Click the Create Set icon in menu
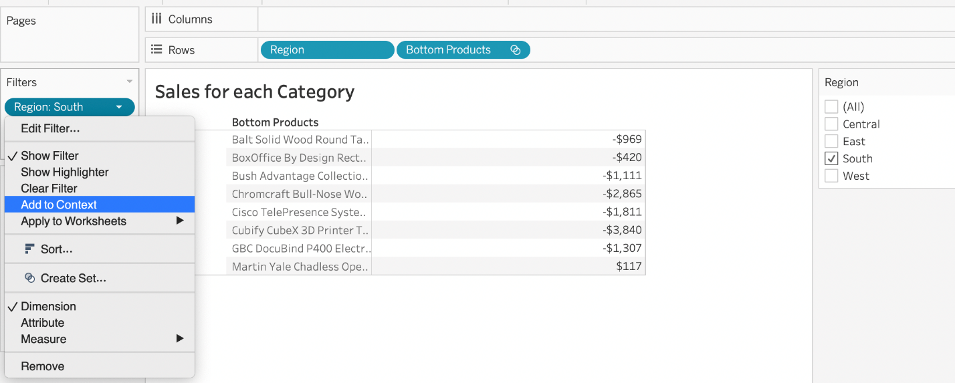The height and width of the screenshot is (383, 955). pos(29,278)
